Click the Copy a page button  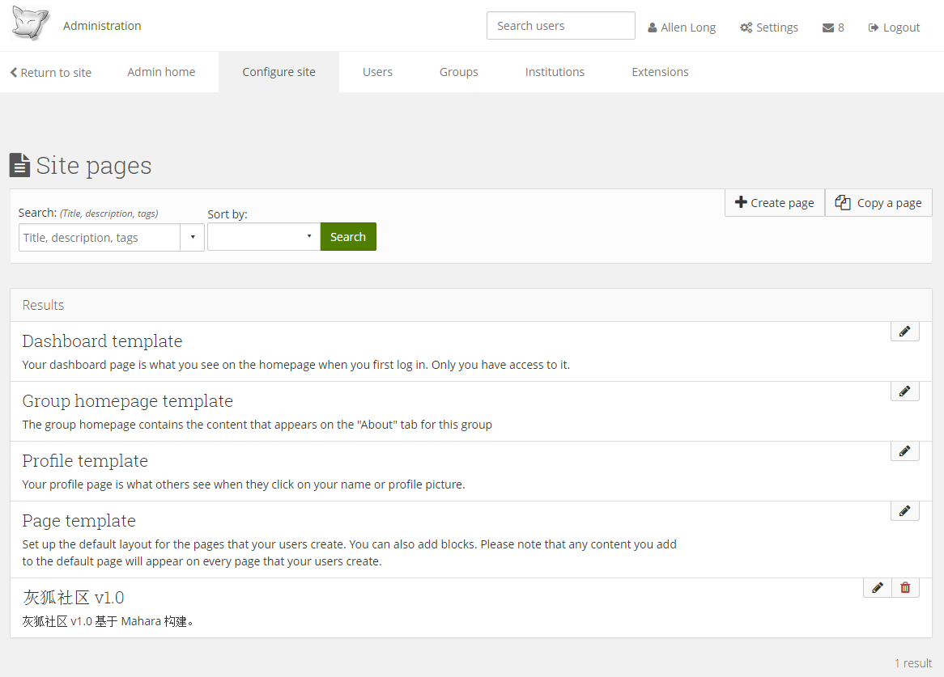tap(878, 203)
